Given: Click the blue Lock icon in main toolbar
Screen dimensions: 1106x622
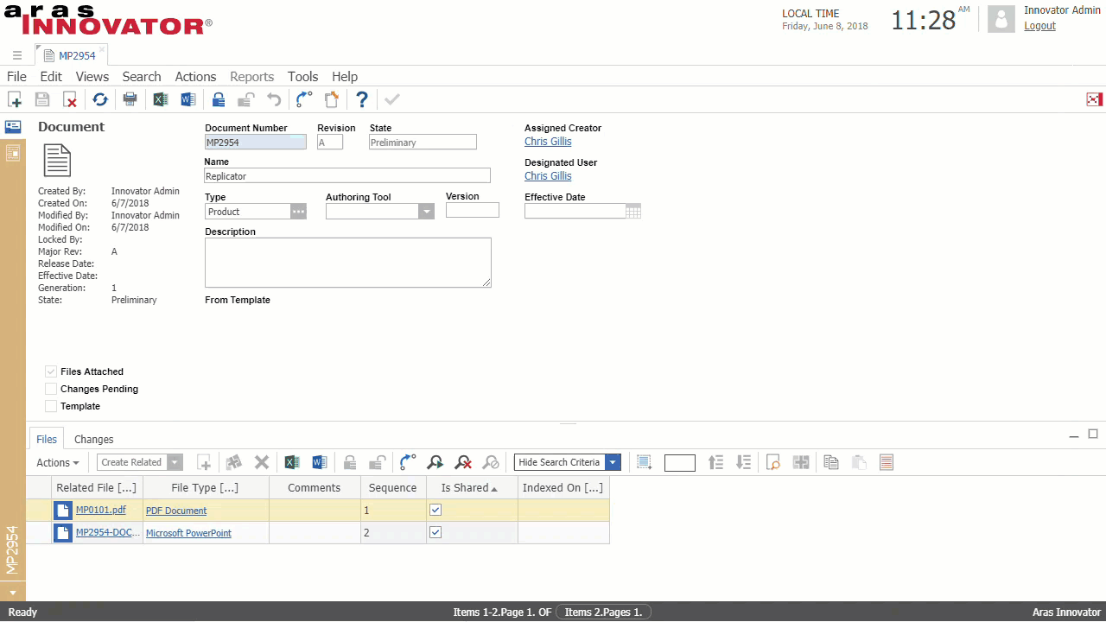Looking at the screenshot, I should click(x=219, y=99).
